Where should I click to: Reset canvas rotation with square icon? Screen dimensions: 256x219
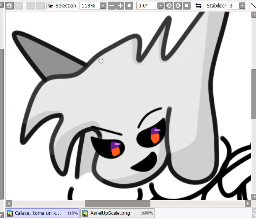(186, 6)
